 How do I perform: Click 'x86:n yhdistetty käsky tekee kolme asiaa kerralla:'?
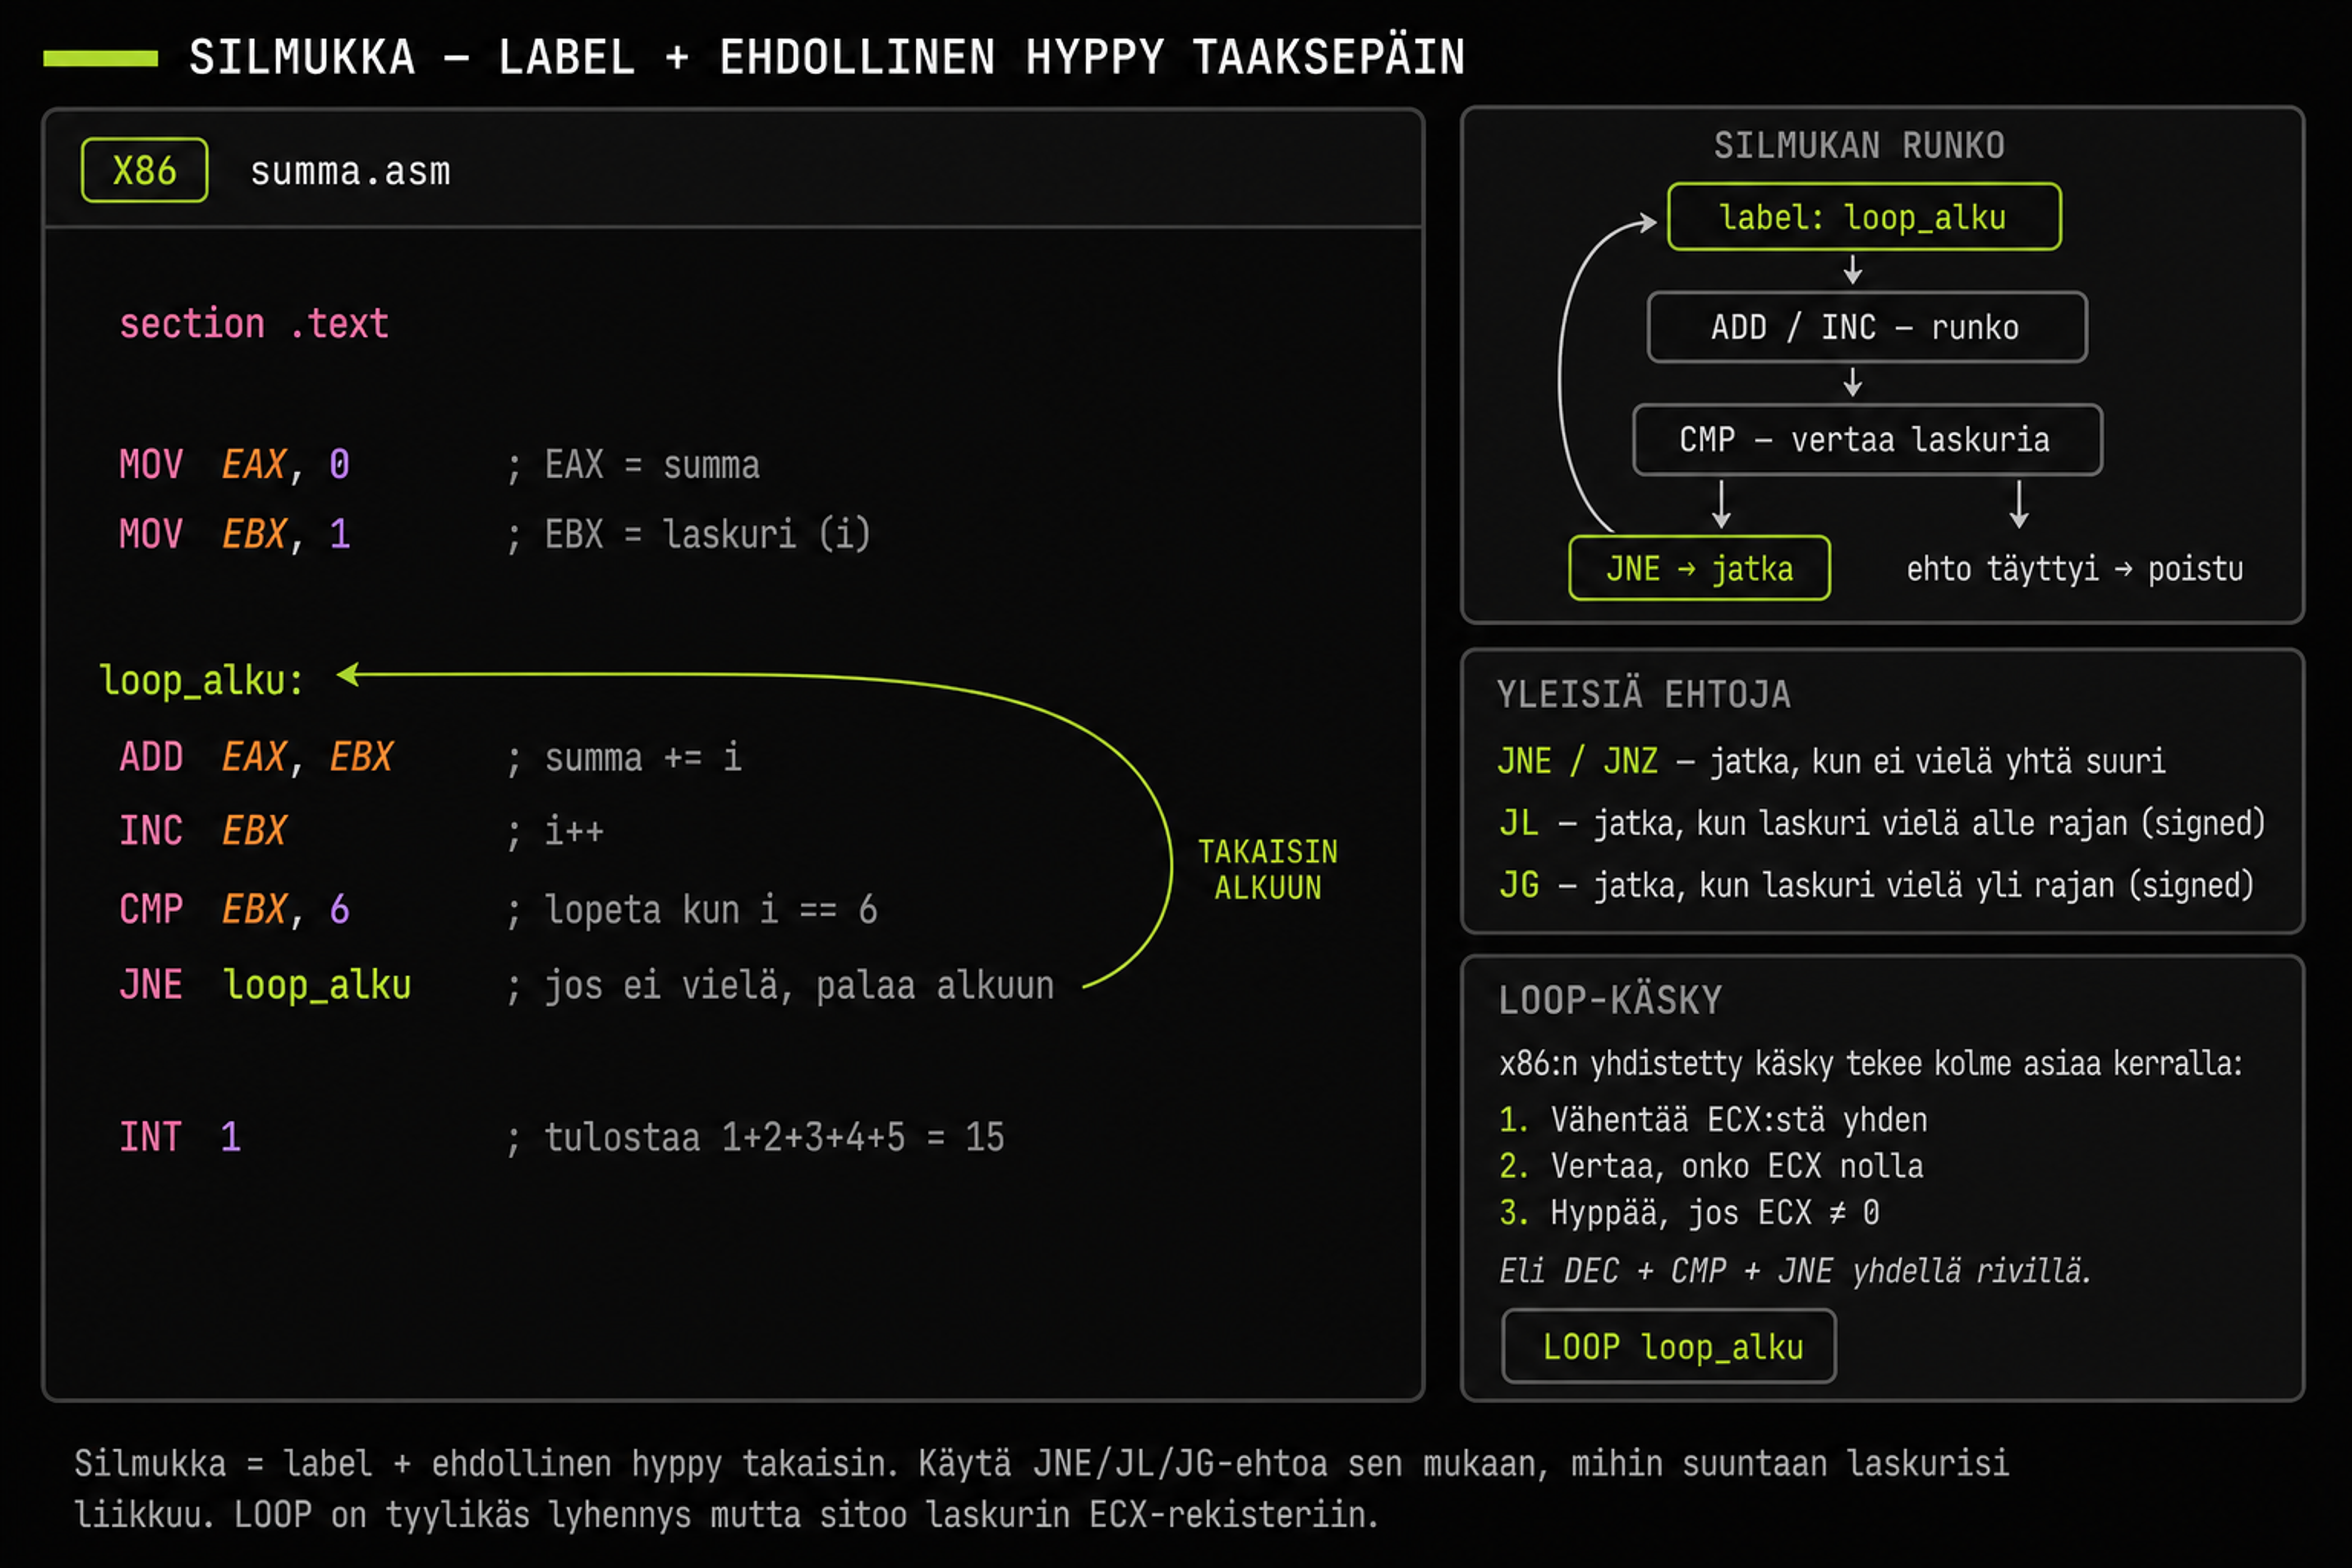1870,1063
